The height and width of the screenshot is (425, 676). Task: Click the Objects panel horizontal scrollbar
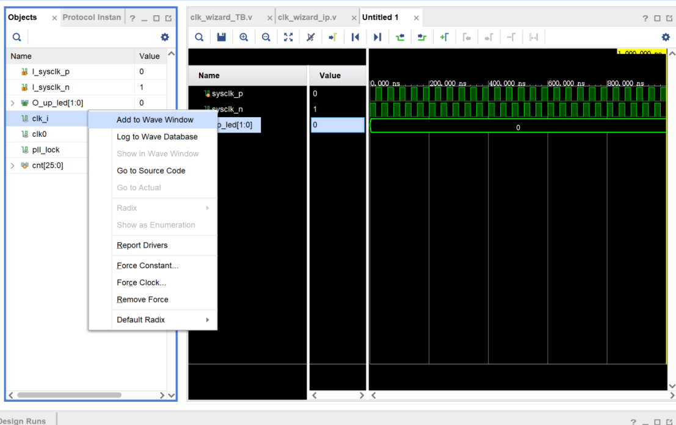coord(69,395)
